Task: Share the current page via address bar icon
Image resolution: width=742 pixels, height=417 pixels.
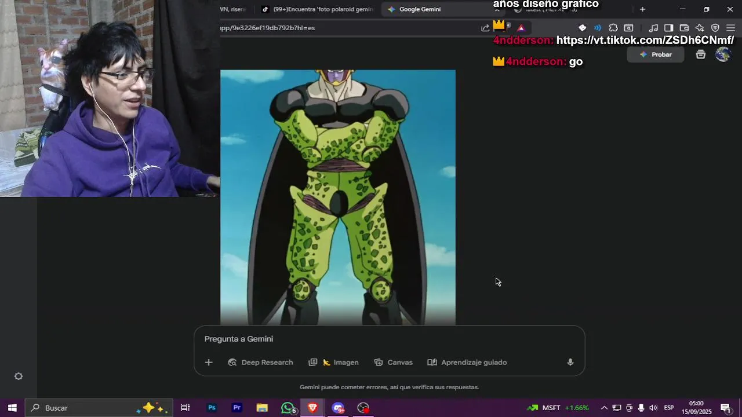Action: click(x=485, y=28)
